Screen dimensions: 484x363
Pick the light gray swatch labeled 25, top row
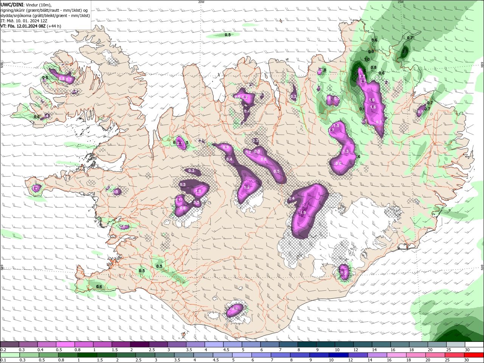(x=455, y=344)
